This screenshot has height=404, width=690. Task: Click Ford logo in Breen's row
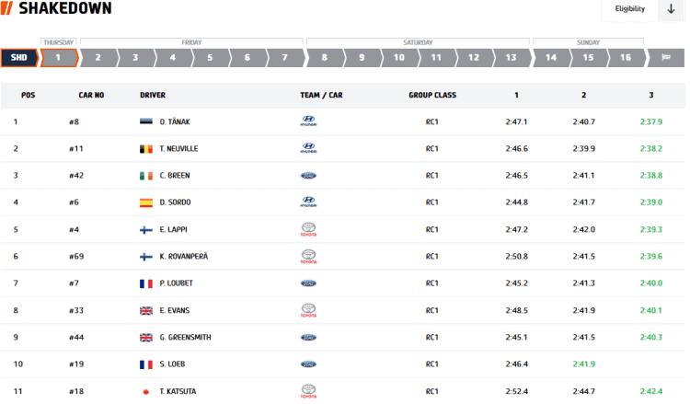[x=308, y=175]
